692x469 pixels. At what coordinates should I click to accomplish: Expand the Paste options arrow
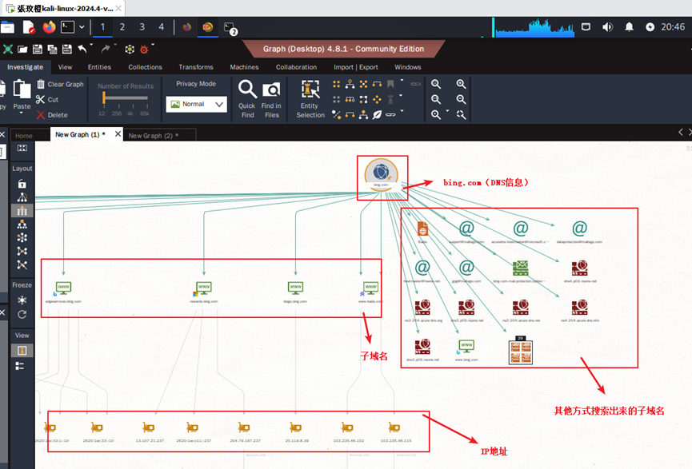pyautogui.click(x=21, y=113)
